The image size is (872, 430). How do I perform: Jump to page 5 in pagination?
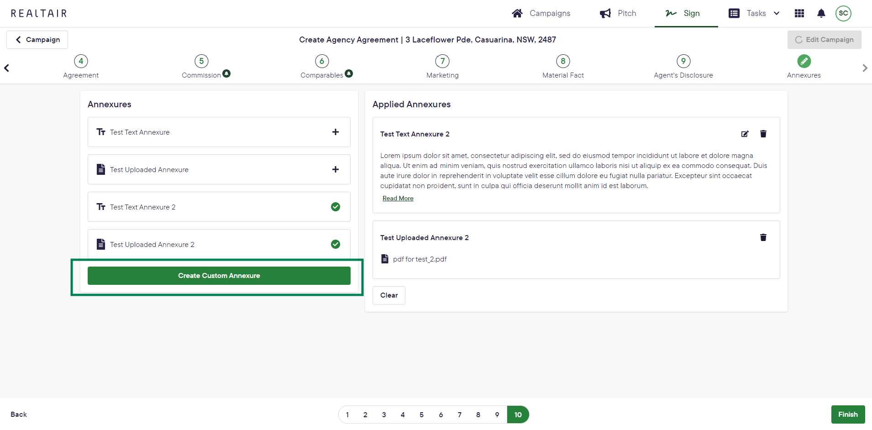click(421, 414)
